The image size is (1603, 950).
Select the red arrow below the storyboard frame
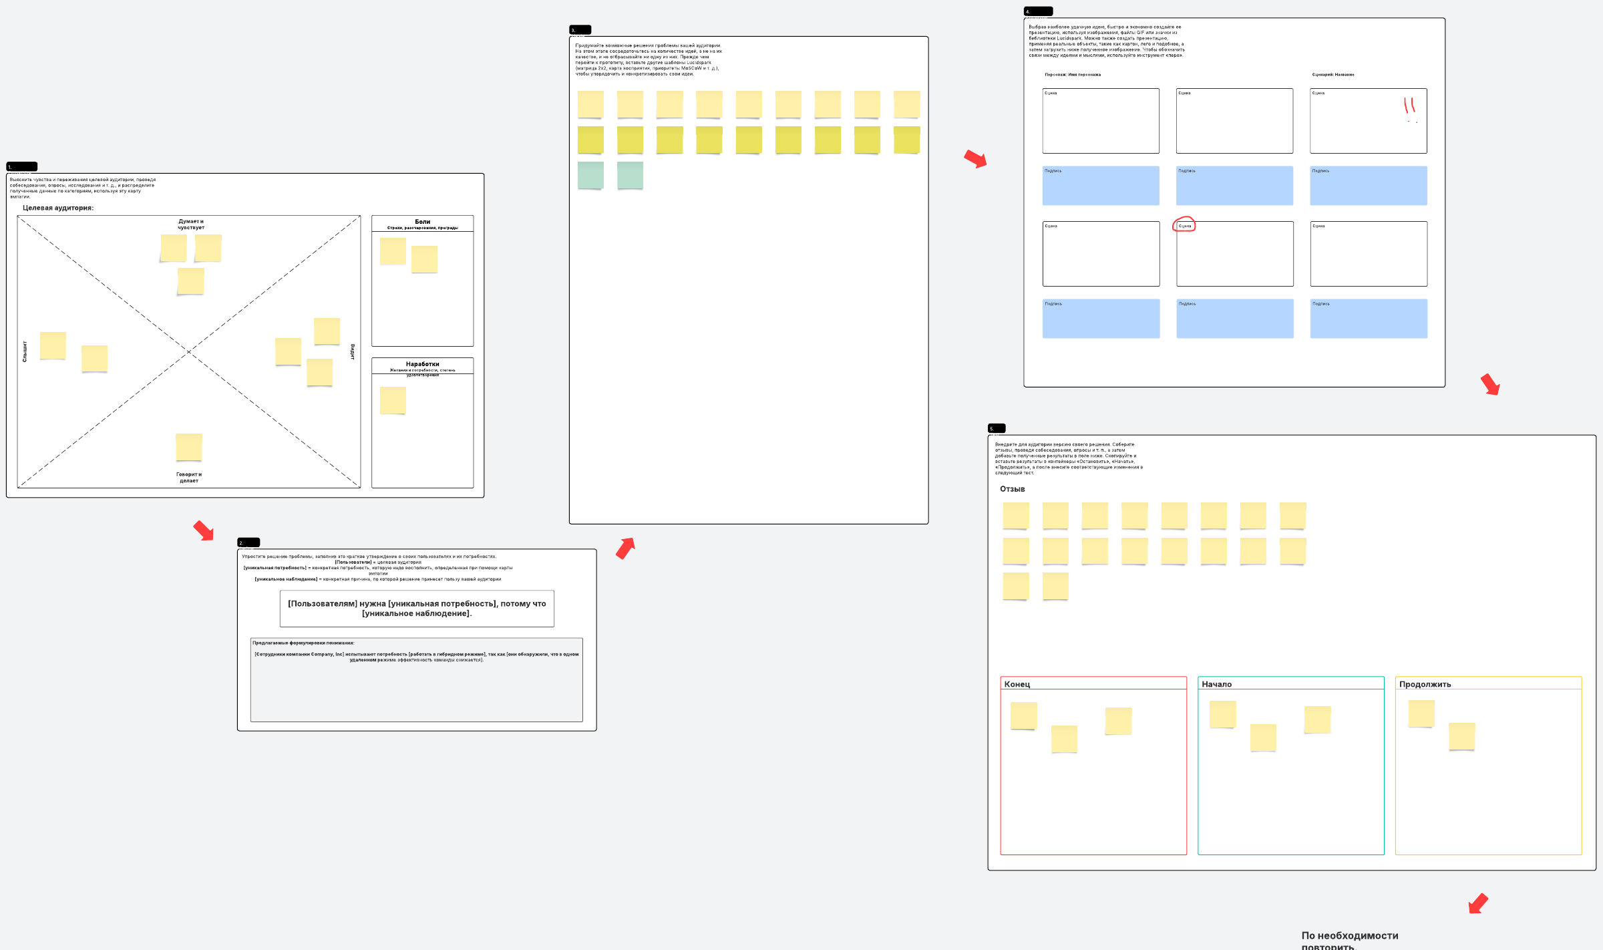pyautogui.click(x=1490, y=384)
